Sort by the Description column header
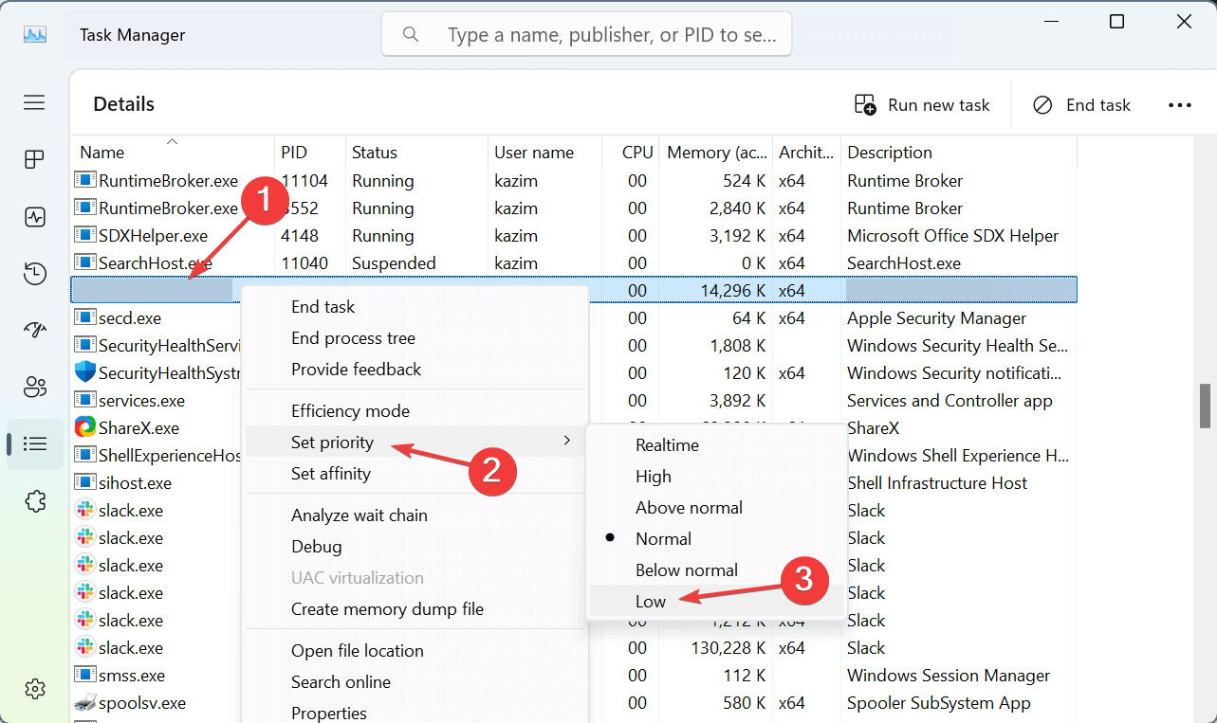This screenshot has height=723, width=1217. (x=890, y=153)
